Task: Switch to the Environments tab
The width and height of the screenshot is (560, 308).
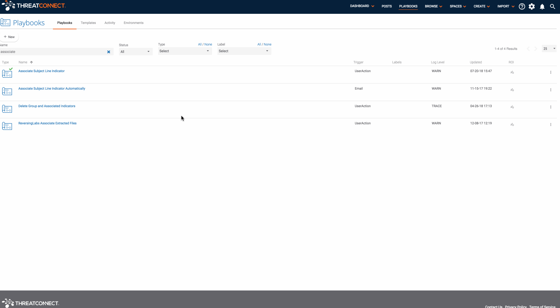Action: point(134,23)
